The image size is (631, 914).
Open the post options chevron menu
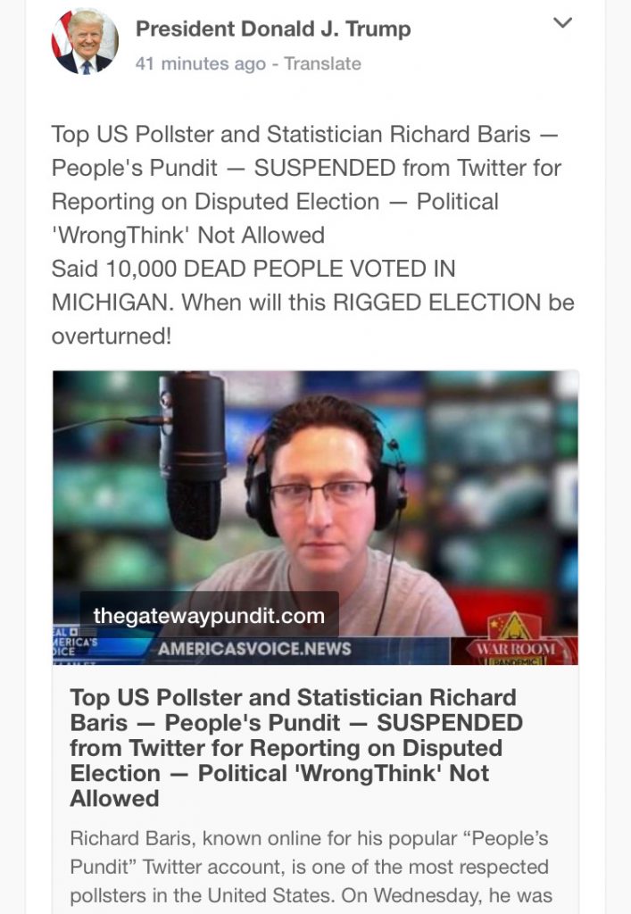pos(562,22)
